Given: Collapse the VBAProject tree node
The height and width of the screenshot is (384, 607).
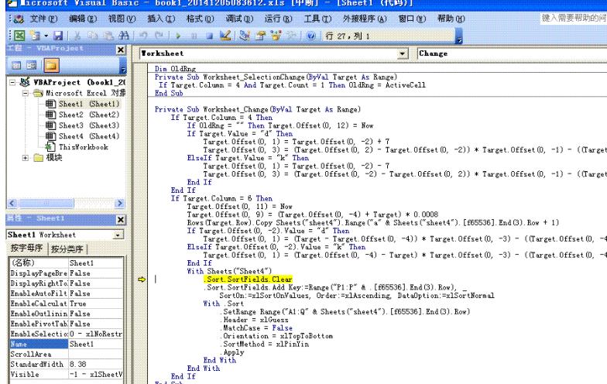Looking at the screenshot, I should tap(12, 82).
